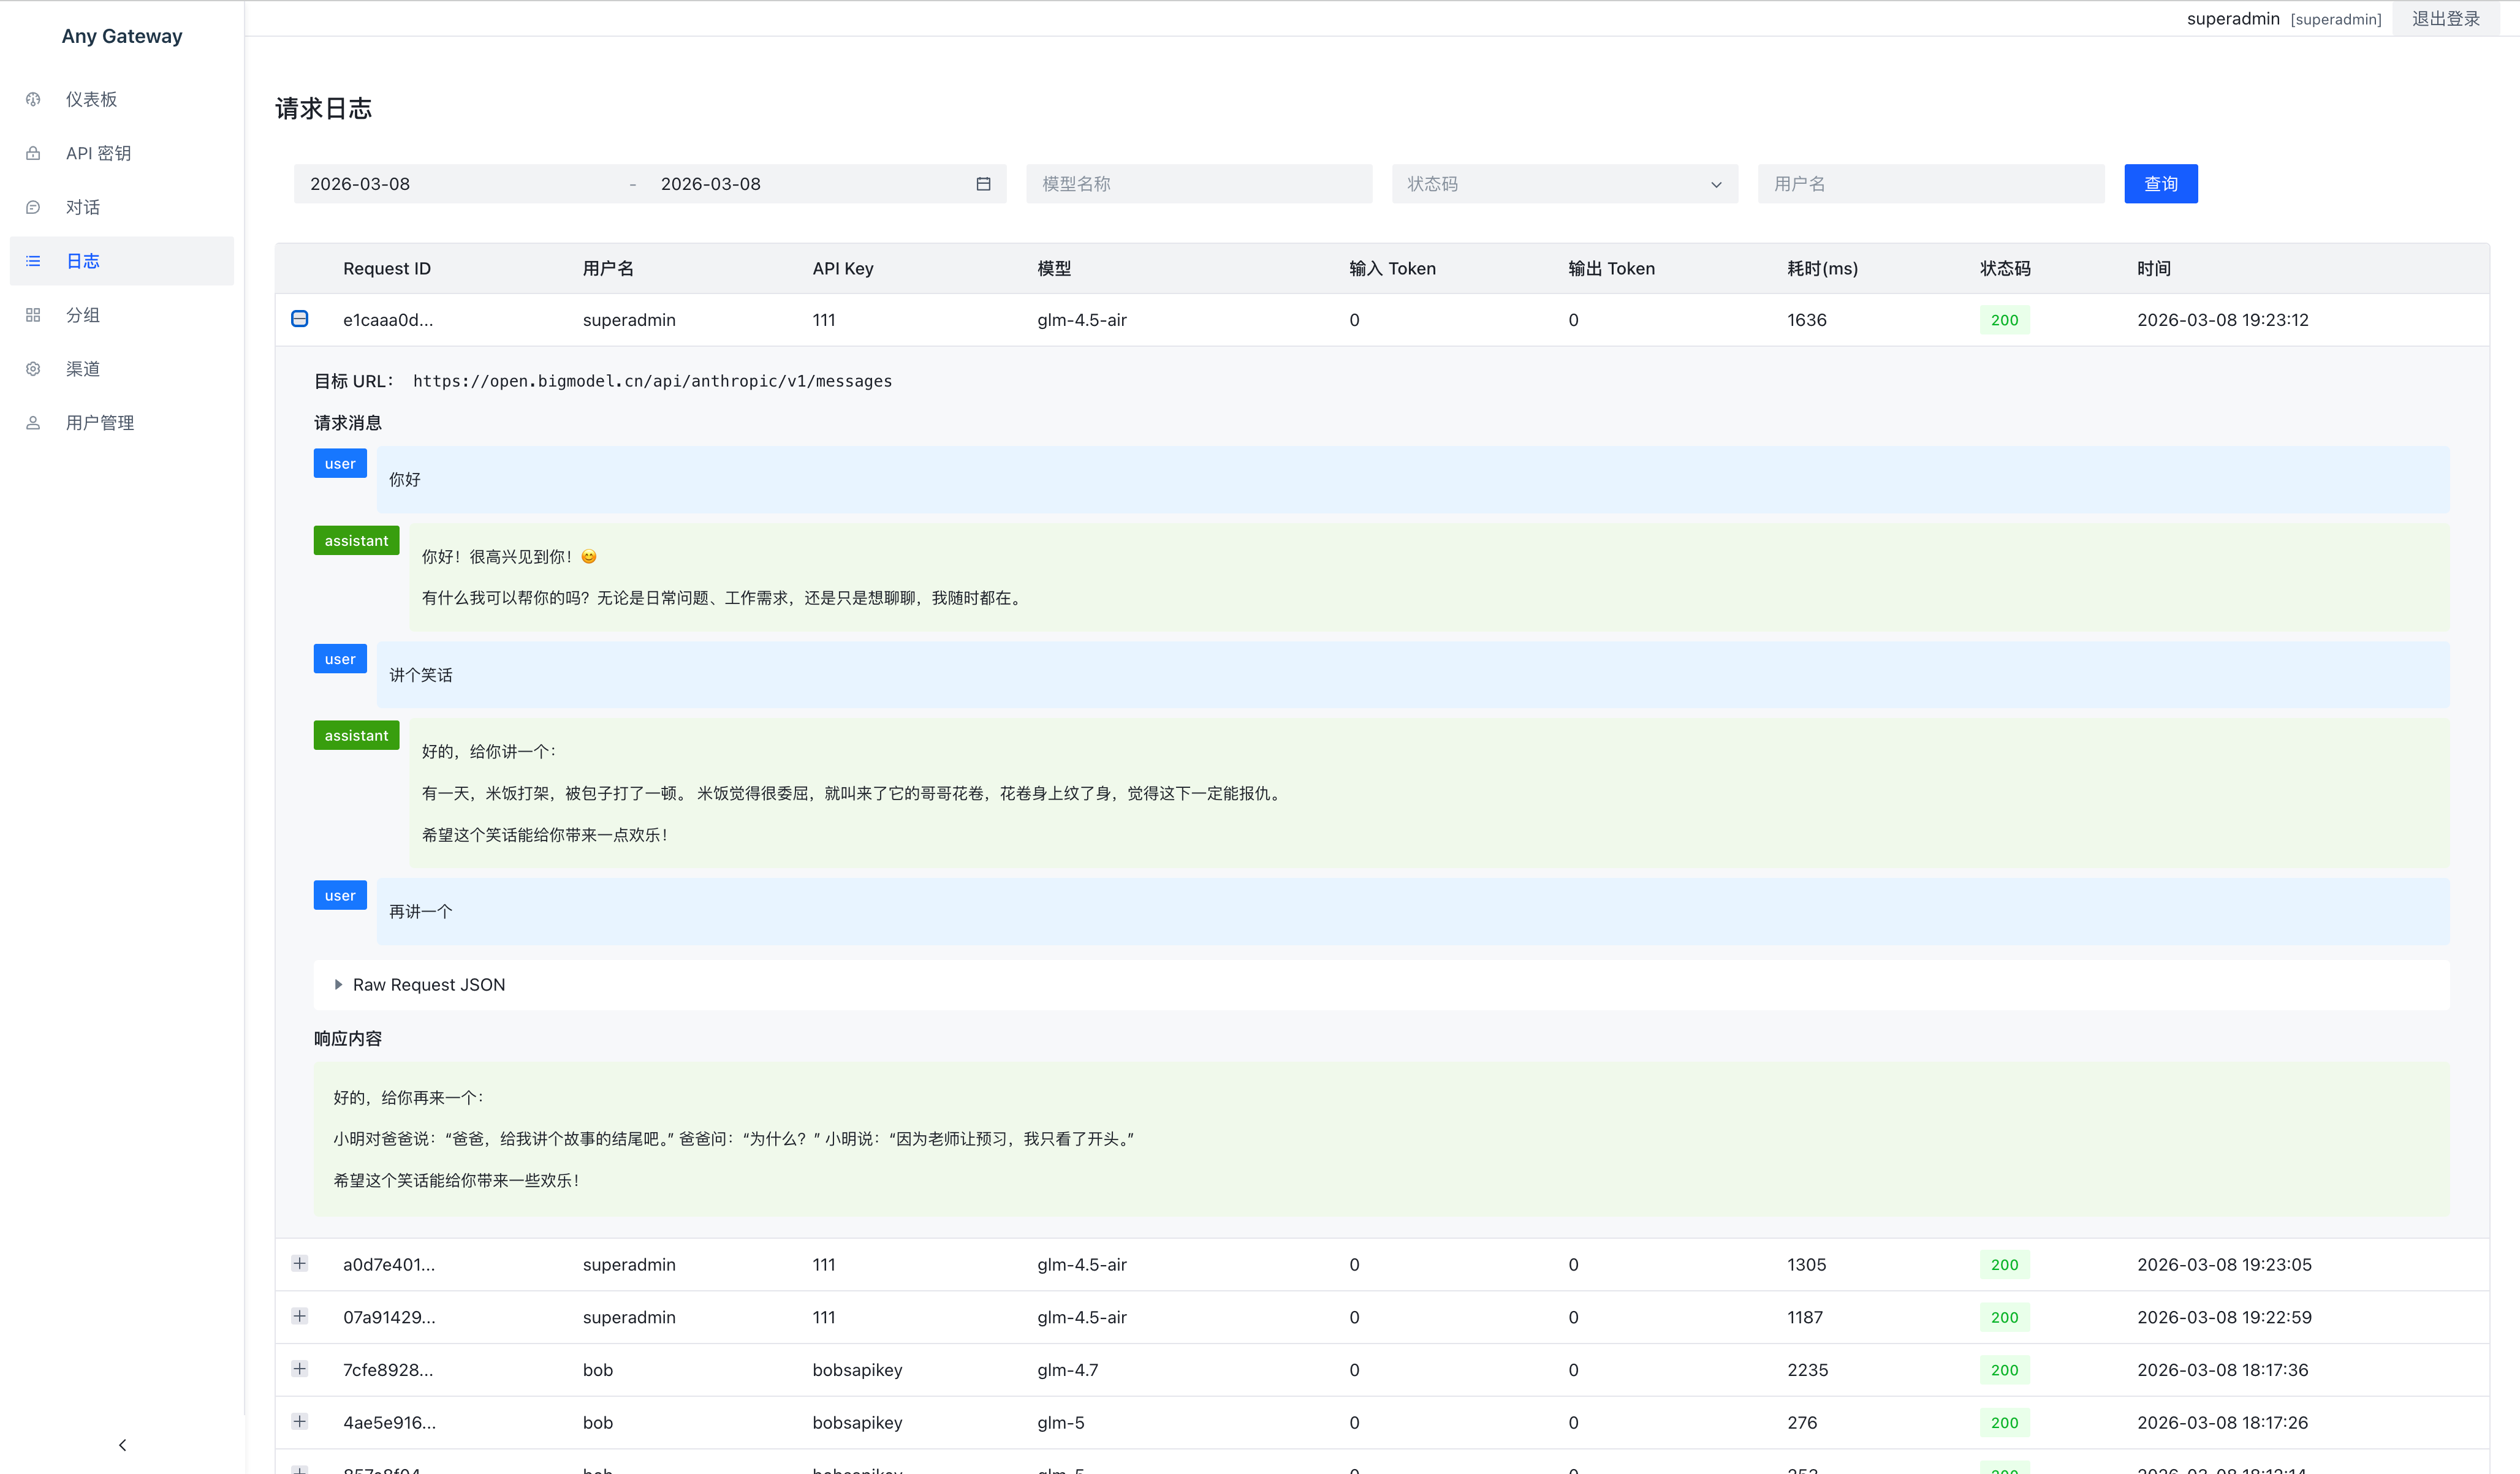Click the 状态码 column header
The width and height of the screenshot is (2520, 1474).
click(x=2005, y=268)
